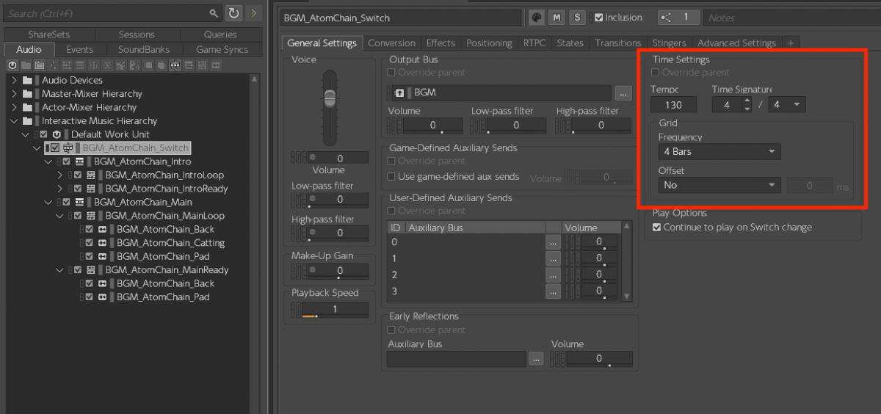Mute the object with the M button
The height and width of the screenshot is (414, 881).
tap(556, 18)
